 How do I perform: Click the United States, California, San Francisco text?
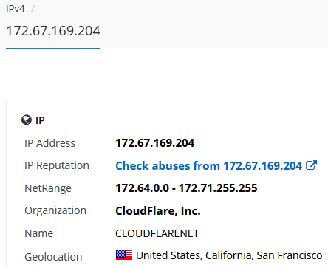coord(229,255)
